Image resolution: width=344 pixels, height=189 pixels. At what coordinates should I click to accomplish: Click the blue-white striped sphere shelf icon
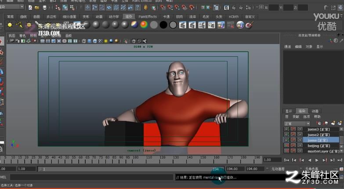[134, 25]
